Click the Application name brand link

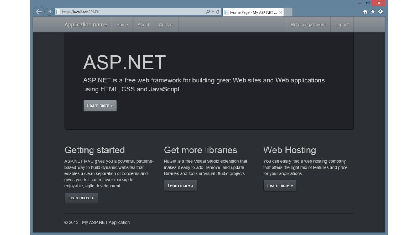[86, 25]
